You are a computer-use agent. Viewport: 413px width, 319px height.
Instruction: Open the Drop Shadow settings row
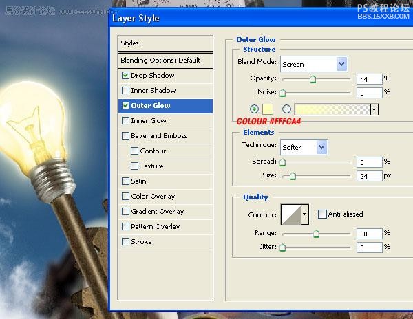(165, 76)
